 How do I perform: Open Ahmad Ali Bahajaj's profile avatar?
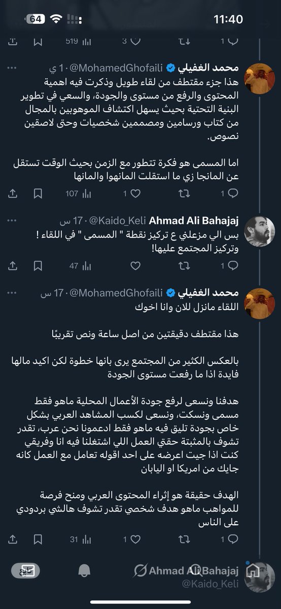pos(260,231)
